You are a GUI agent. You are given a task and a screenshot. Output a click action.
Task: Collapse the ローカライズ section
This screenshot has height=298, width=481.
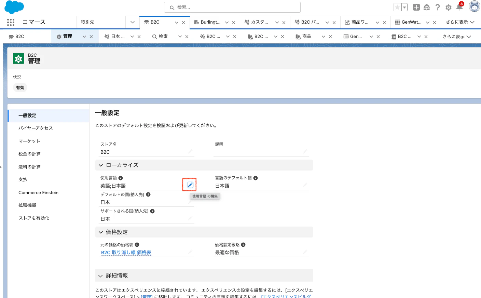101,165
